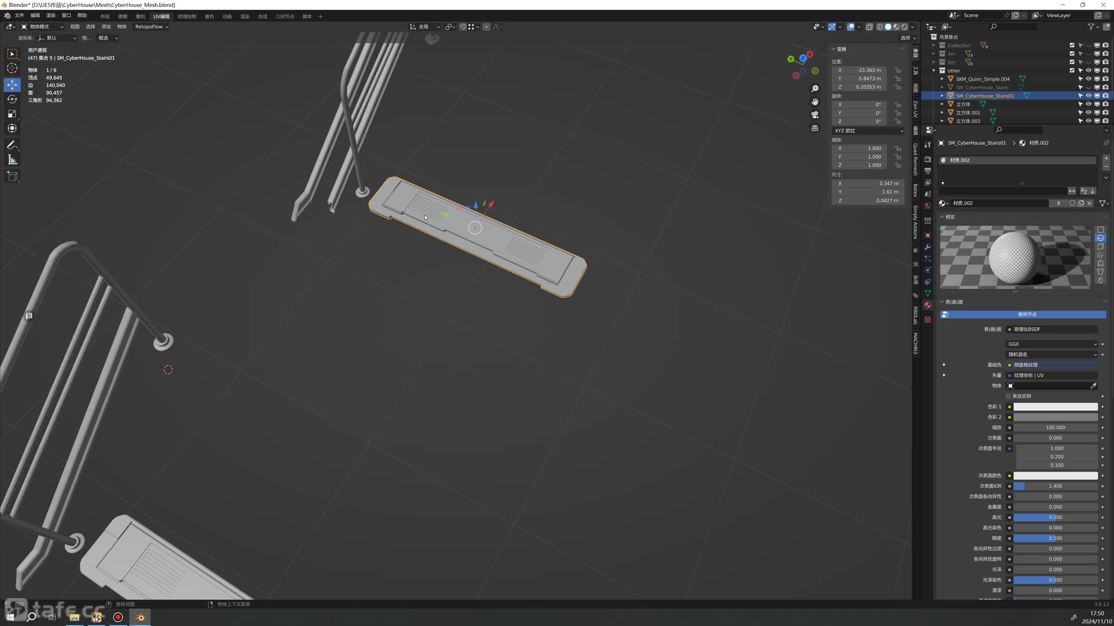Open the RetopoFlow dropdown
This screenshot has height=626, width=1114.
pyautogui.click(x=151, y=27)
